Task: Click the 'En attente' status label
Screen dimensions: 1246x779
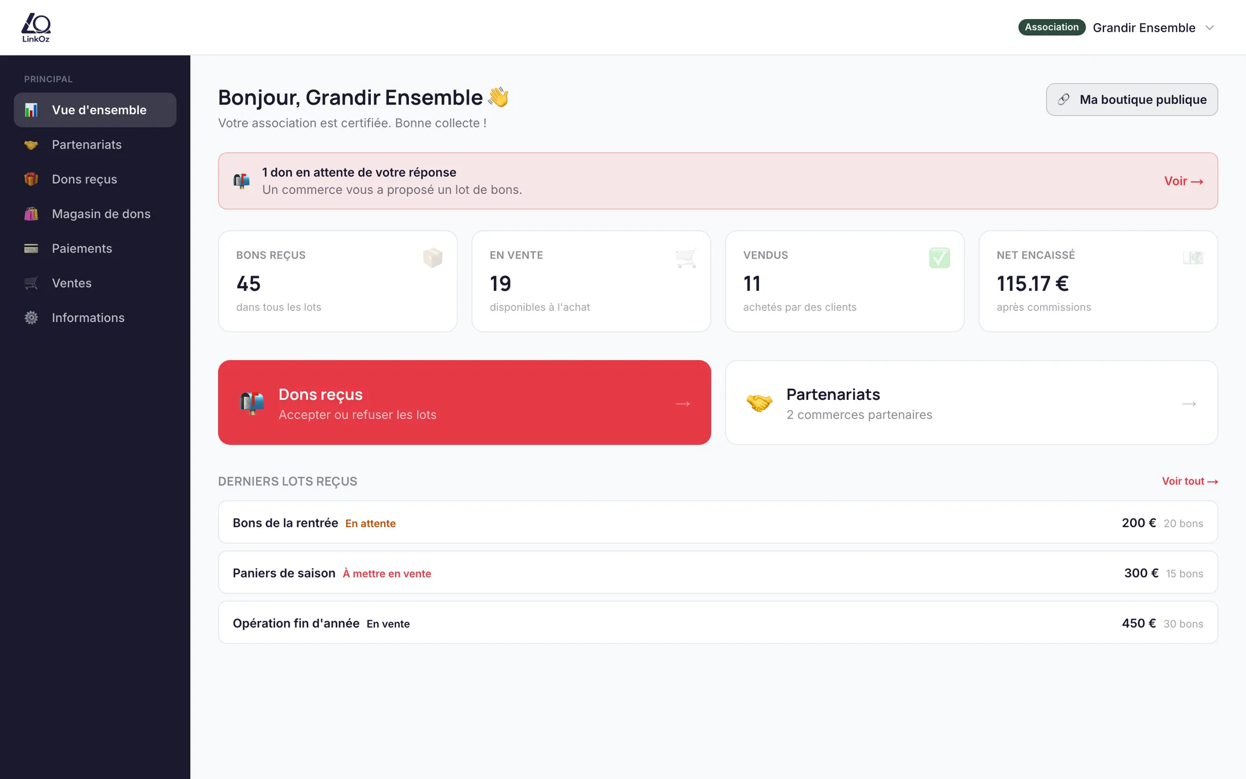Action: pos(370,523)
